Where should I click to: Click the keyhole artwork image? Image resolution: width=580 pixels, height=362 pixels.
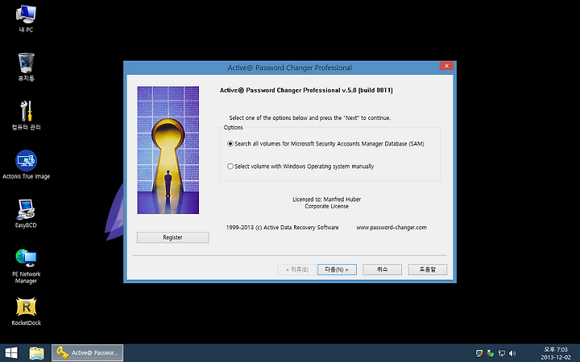tap(168, 150)
